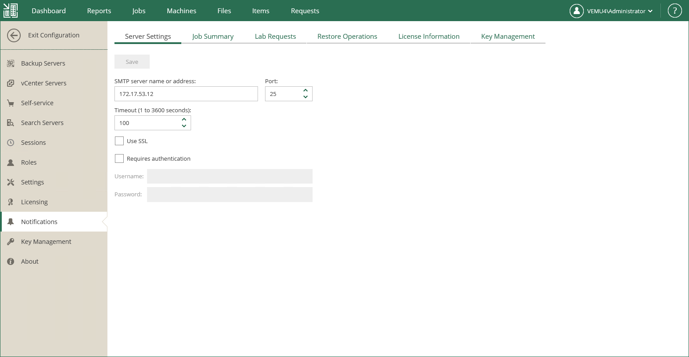Image resolution: width=689 pixels, height=357 pixels.
Task: Open Reports in top menu
Action: point(99,11)
